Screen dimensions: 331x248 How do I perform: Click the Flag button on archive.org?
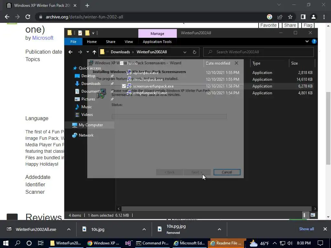click(308, 25)
